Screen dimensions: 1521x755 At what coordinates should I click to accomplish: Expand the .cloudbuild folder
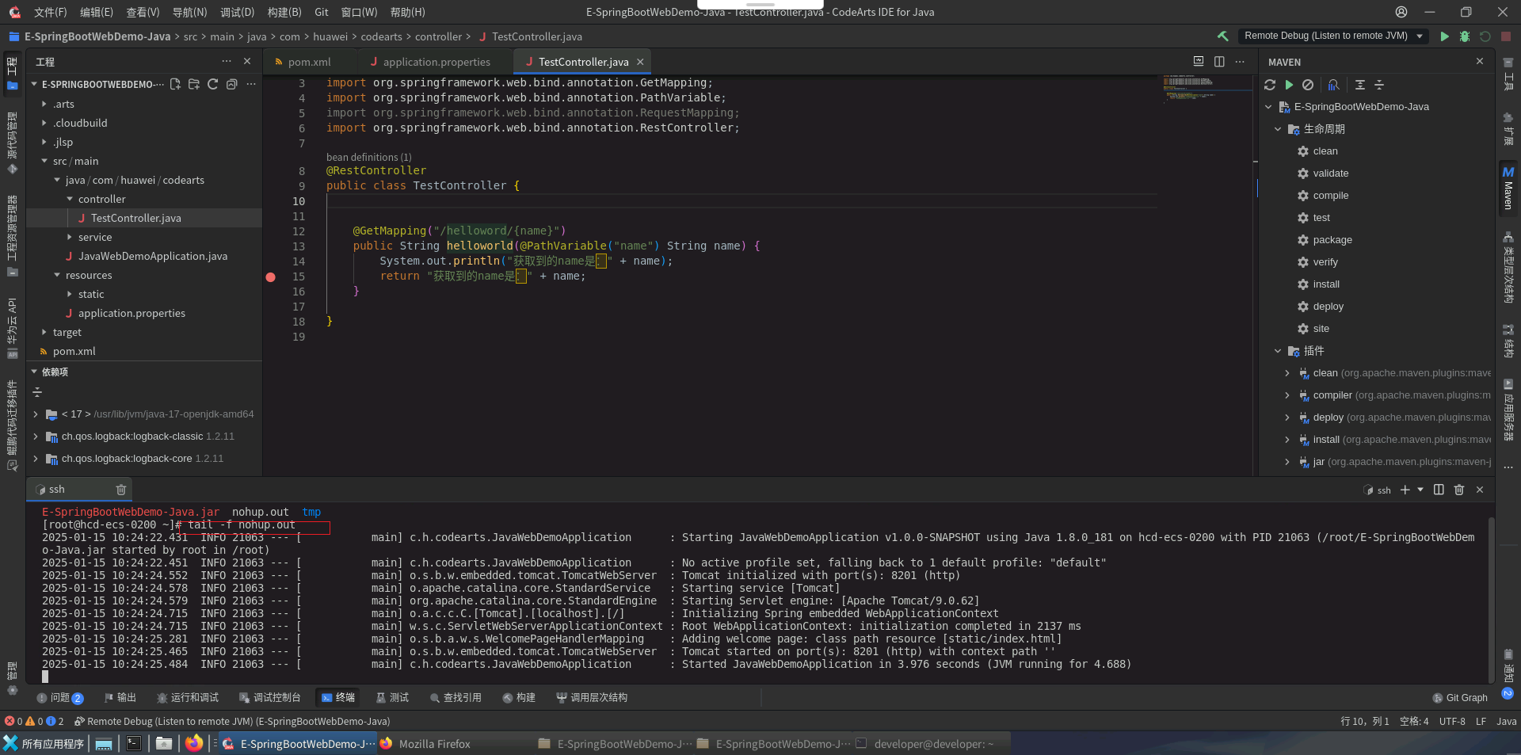point(44,123)
